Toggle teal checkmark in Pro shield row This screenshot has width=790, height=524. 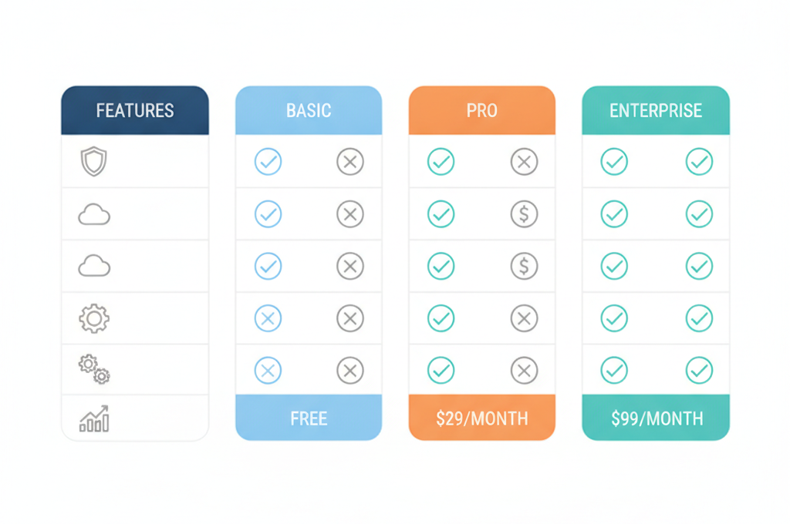(441, 162)
